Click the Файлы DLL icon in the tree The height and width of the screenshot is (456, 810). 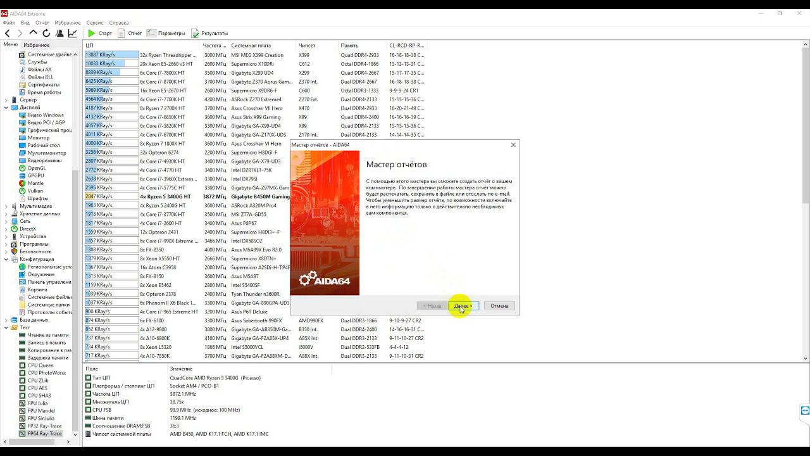click(22, 77)
